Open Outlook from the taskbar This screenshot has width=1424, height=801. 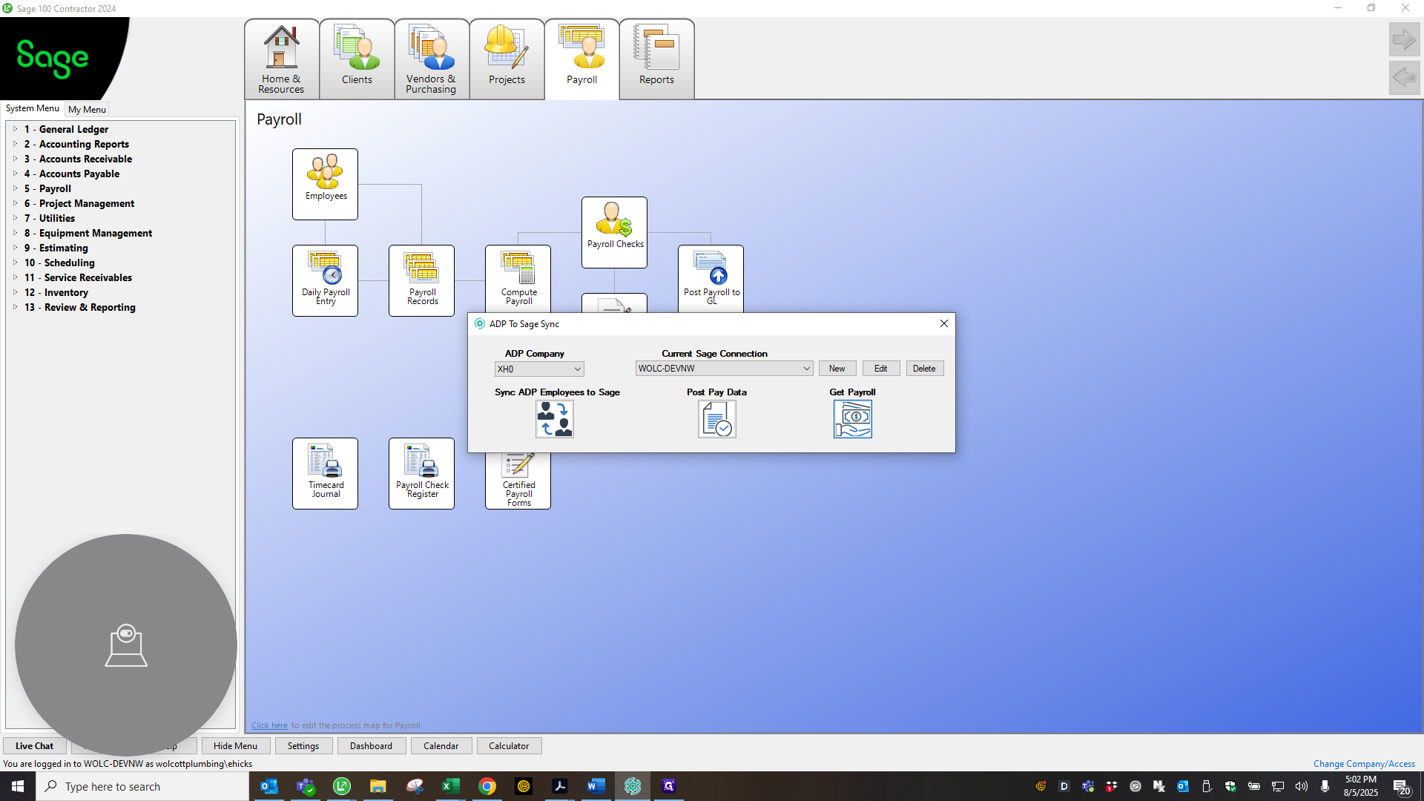coord(269,786)
